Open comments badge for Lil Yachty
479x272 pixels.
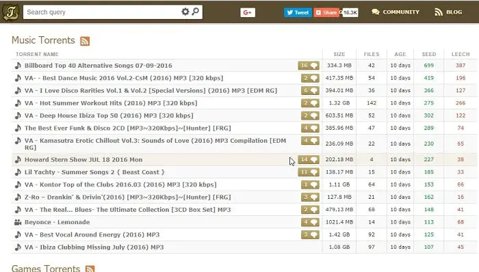pos(309,172)
